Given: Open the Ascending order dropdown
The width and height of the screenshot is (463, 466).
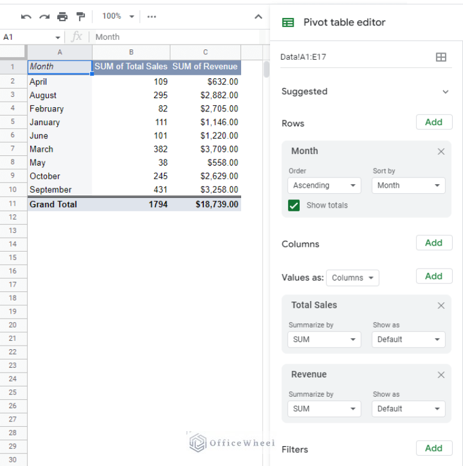Looking at the screenshot, I should pos(324,185).
